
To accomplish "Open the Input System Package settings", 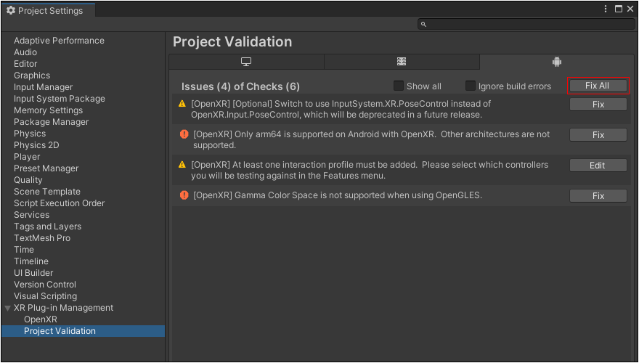I will [x=60, y=99].
